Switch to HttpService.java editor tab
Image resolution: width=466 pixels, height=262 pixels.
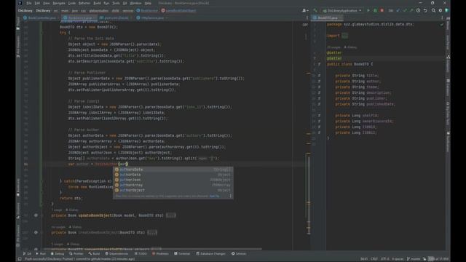(152, 17)
